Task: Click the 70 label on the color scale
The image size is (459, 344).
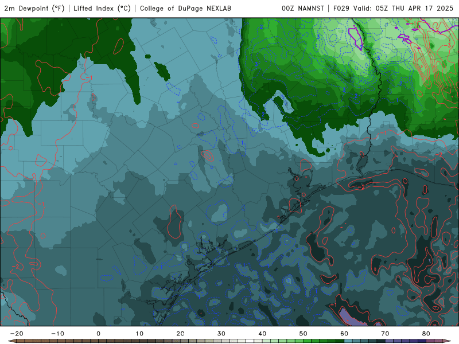Action: 385,334
